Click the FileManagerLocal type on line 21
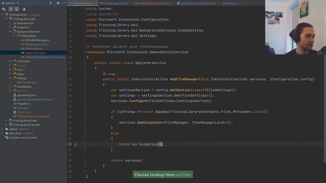The image size is (326, 183). pos(208,123)
